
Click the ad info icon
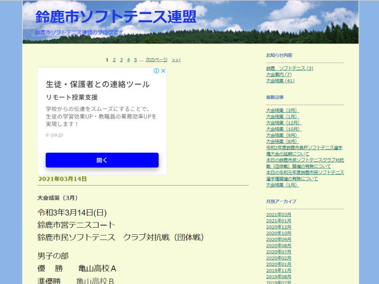coord(156,71)
